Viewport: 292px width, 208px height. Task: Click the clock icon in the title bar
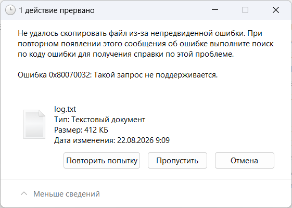(10, 10)
